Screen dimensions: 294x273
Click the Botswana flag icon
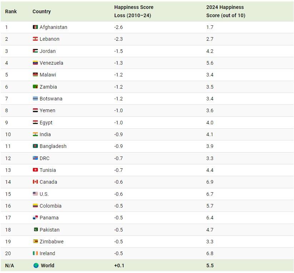35,99
